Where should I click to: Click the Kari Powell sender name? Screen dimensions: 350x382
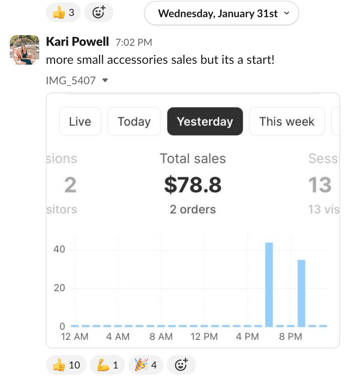(77, 42)
